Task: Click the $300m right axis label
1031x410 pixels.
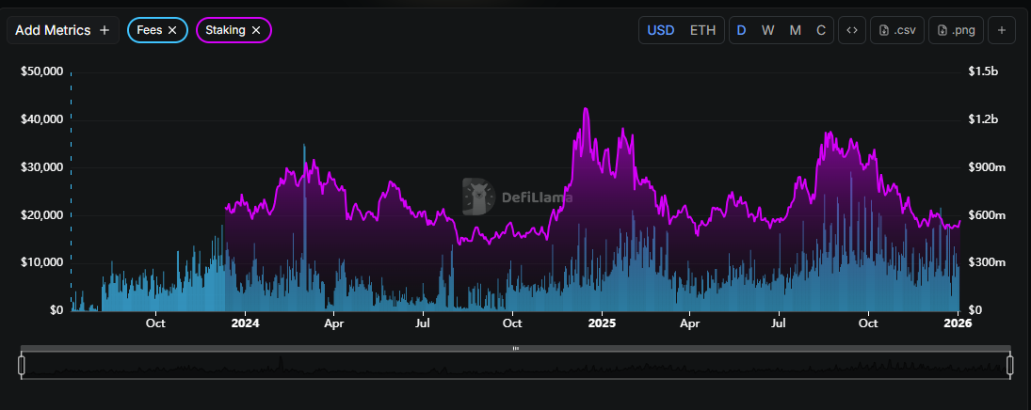Action: pos(987,262)
